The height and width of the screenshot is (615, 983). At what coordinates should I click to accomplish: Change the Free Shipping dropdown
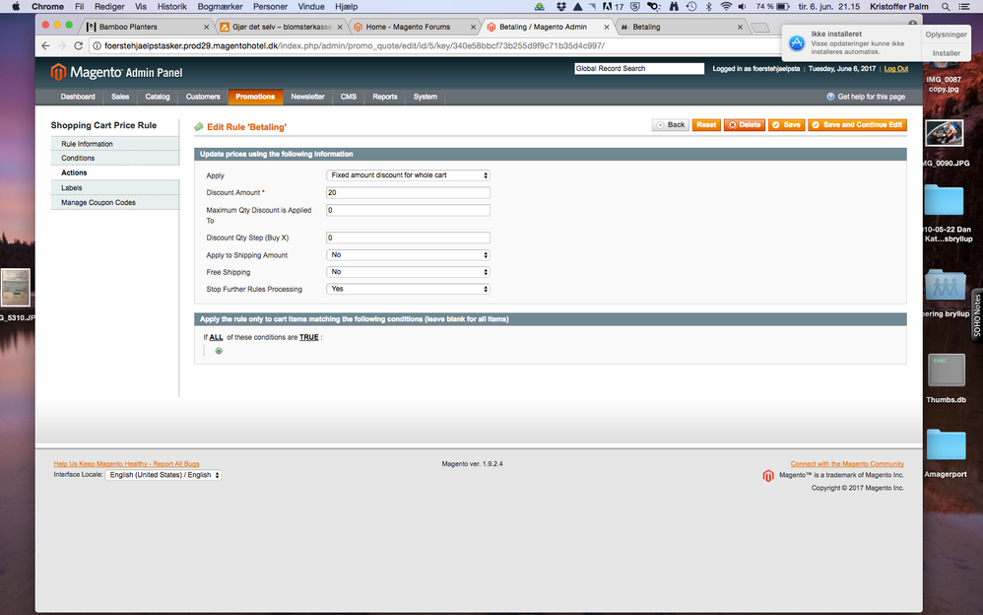(408, 272)
